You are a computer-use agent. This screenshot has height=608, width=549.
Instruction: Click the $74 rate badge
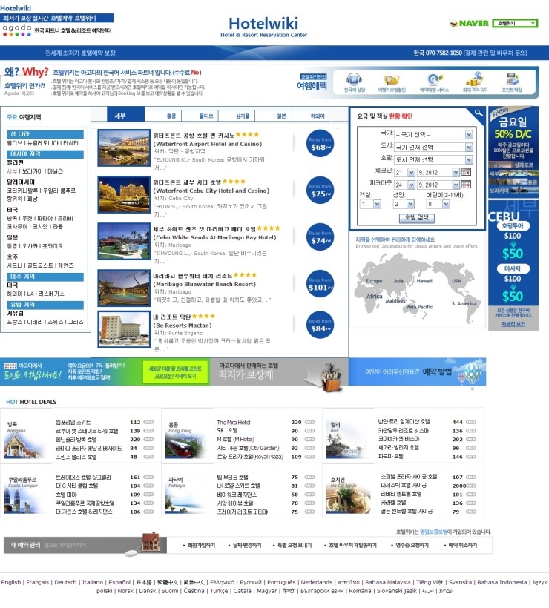320,237
